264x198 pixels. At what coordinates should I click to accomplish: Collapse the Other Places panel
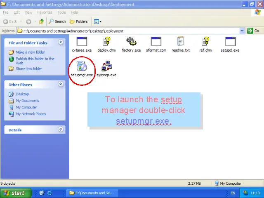tap(61, 84)
